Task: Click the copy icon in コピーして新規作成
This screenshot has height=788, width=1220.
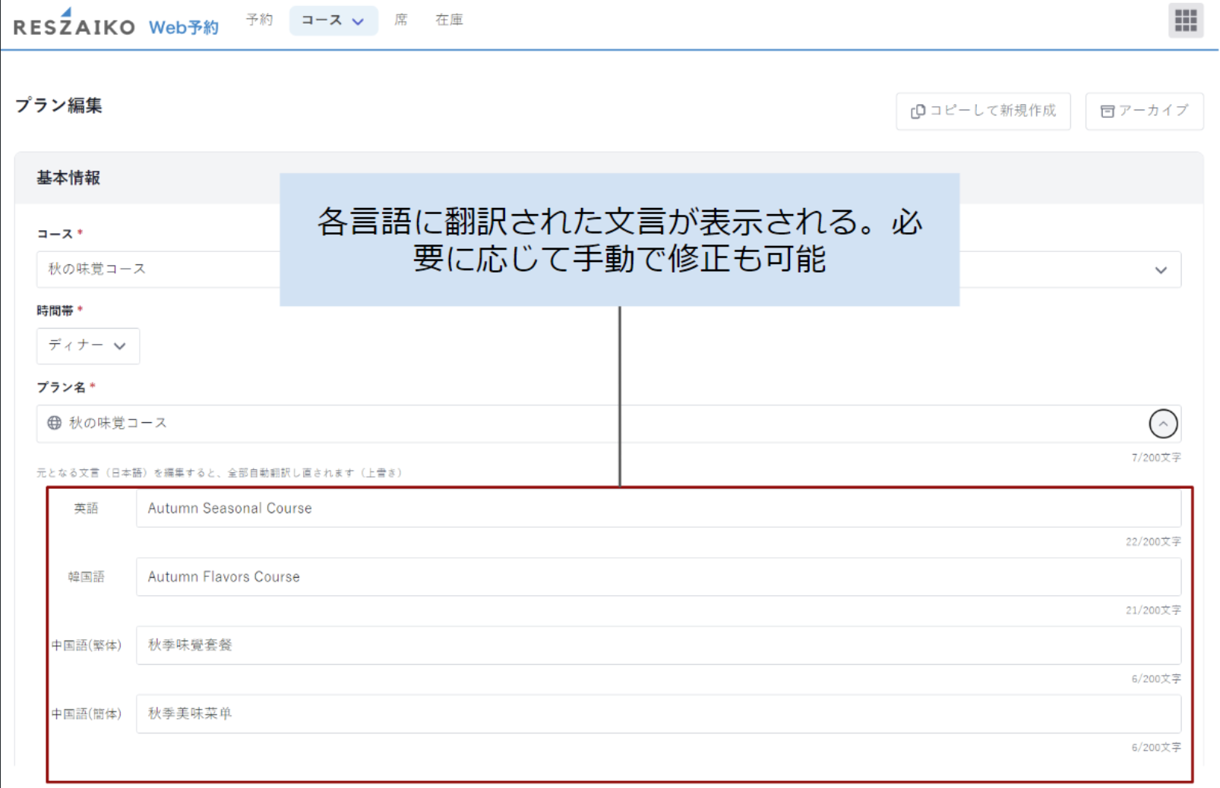Action: click(x=918, y=112)
